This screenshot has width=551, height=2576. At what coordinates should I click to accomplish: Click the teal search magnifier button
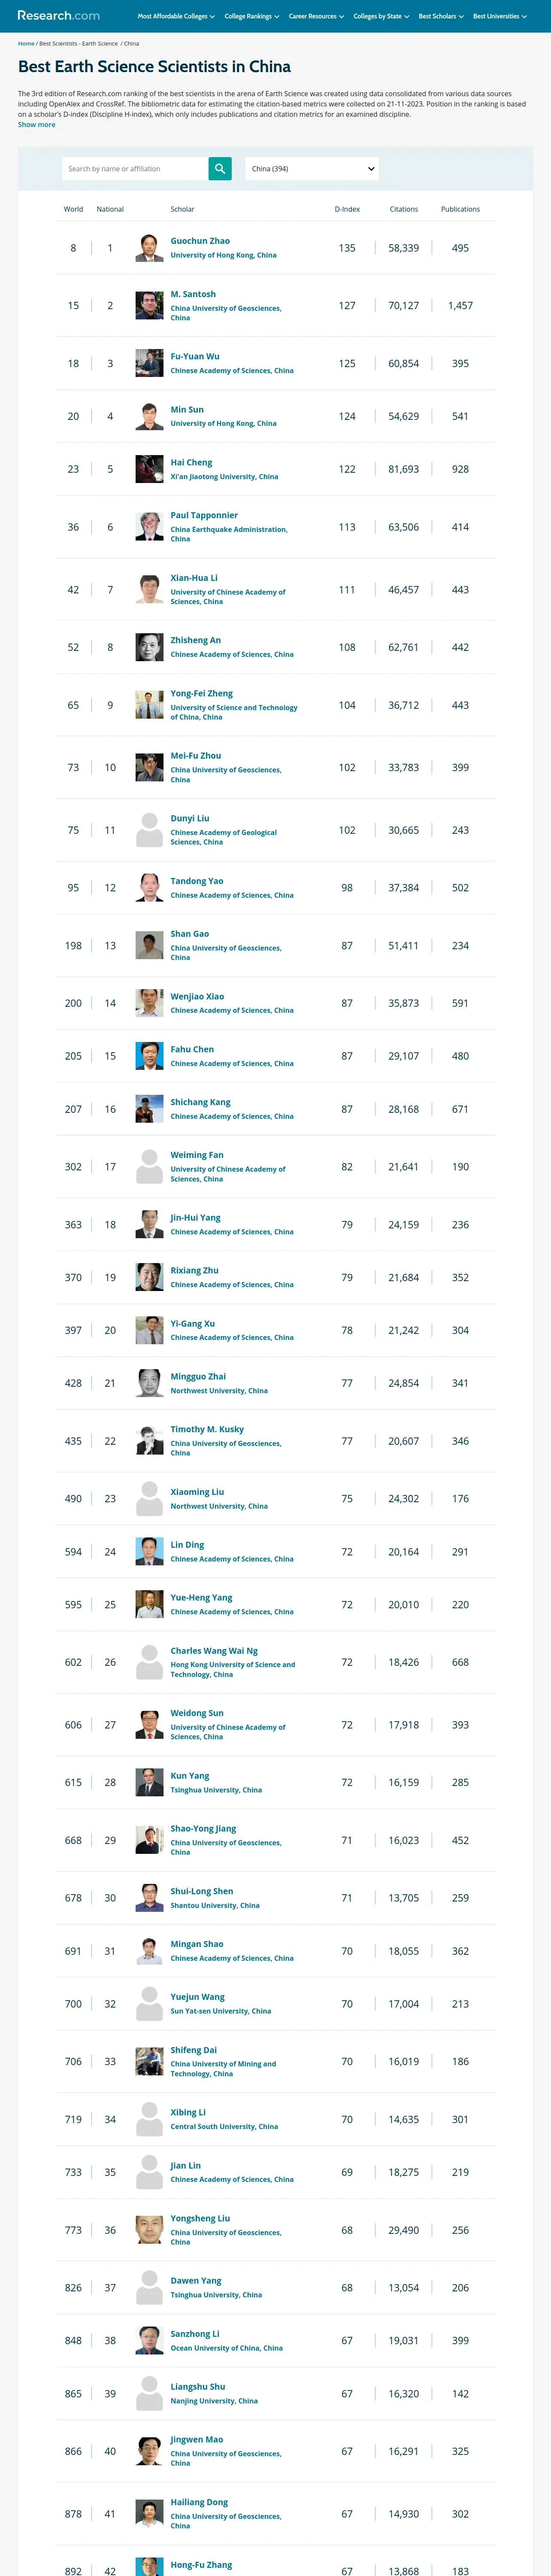[x=220, y=168]
